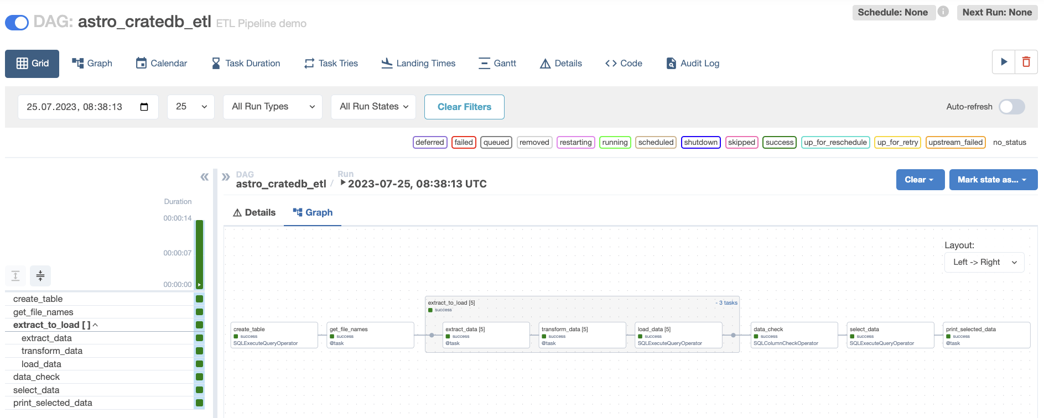Viewport: 1044px width, 418px height.
Task: Click the skipped status legend badge
Action: [741, 143]
